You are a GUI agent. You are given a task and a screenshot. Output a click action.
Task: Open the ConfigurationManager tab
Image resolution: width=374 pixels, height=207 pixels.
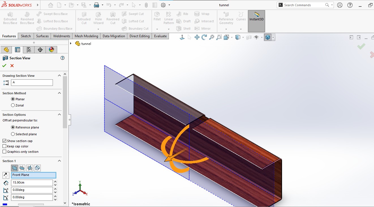(29, 50)
